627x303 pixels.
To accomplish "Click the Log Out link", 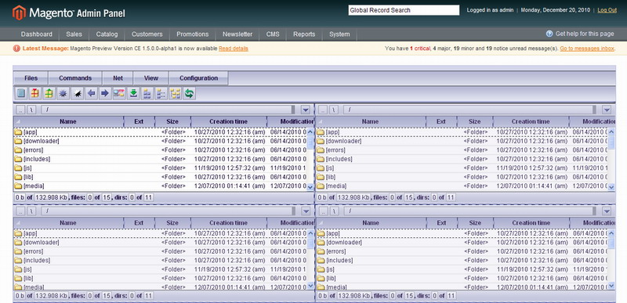I will click(607, 10).
